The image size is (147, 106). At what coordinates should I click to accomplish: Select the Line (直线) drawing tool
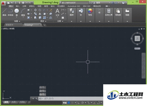click(4, 12)
